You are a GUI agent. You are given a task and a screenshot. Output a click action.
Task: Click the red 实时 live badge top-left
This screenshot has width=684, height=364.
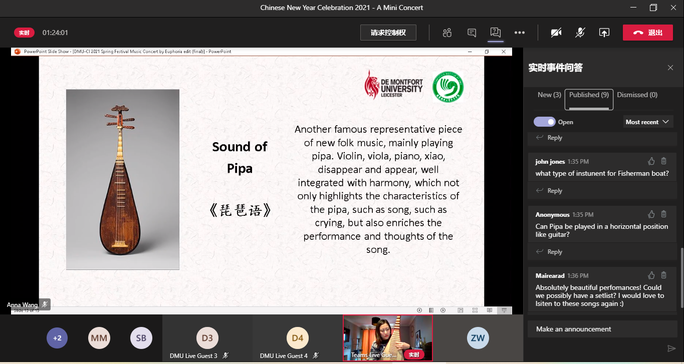pyautogui.click(x=24, y=33)
